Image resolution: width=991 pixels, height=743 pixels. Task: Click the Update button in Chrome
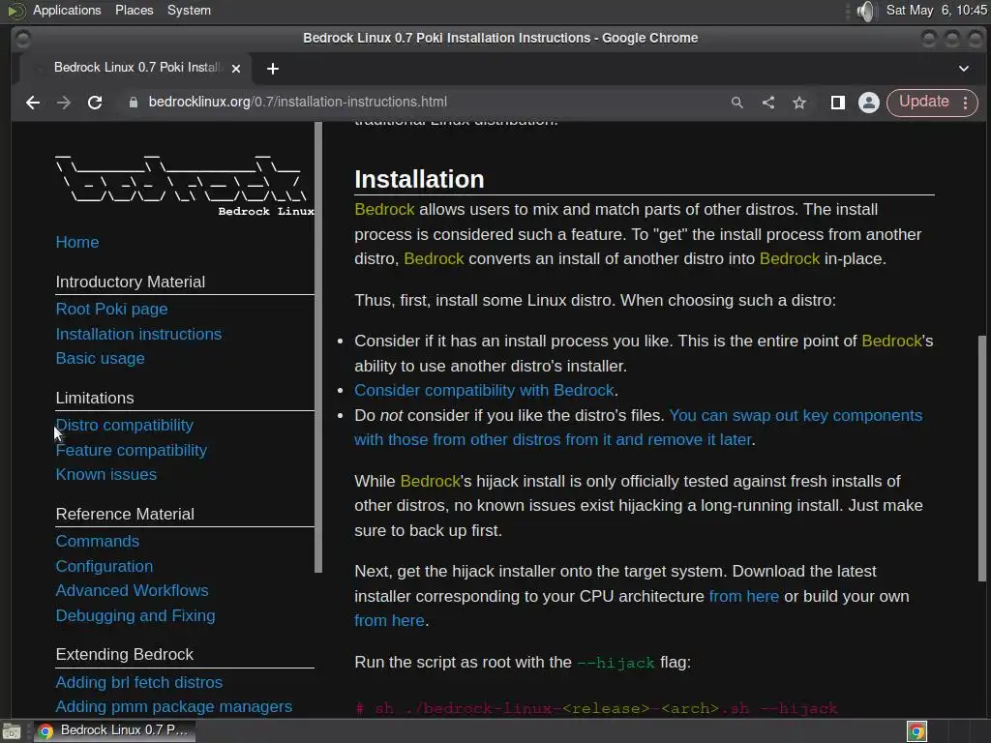pyautogui.click(x=923, y=103)
